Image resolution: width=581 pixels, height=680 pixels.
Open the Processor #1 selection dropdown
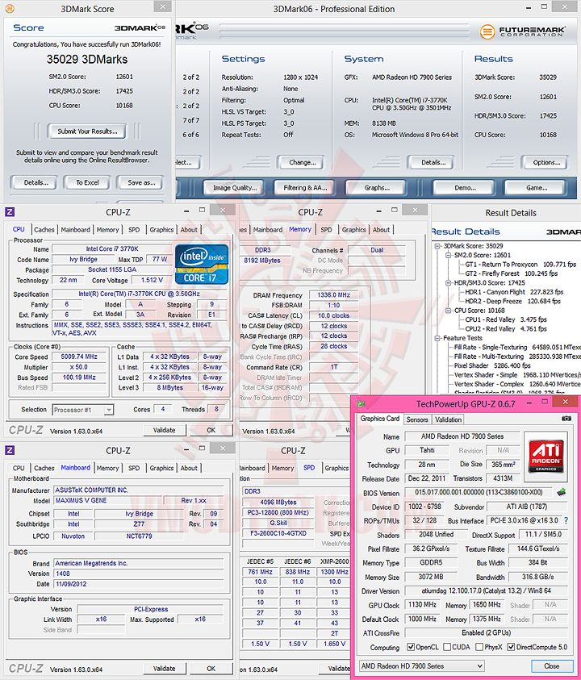[x=83, y=410]
